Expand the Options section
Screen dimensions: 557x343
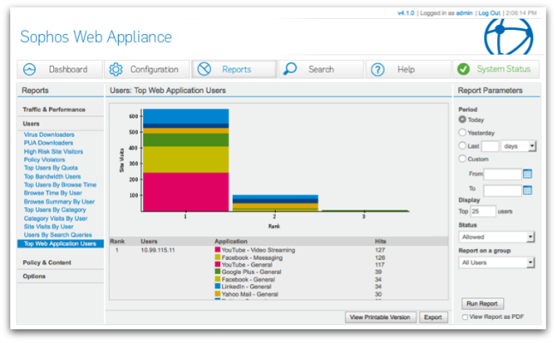coord(34,276)
